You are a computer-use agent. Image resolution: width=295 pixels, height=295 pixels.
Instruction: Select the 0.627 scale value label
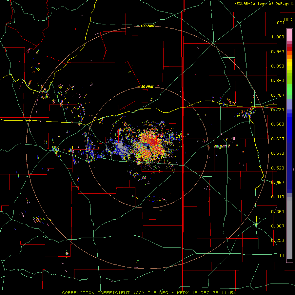278,139
